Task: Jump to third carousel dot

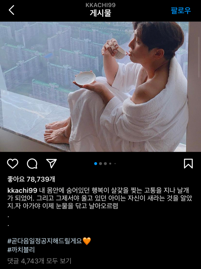Action: pos(105,164)
